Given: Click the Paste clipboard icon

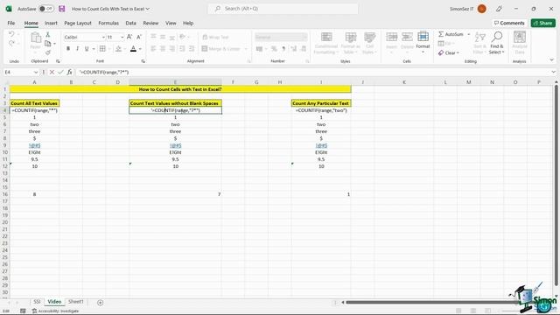Looking at the screenshot, I should [x=35, y=38].
